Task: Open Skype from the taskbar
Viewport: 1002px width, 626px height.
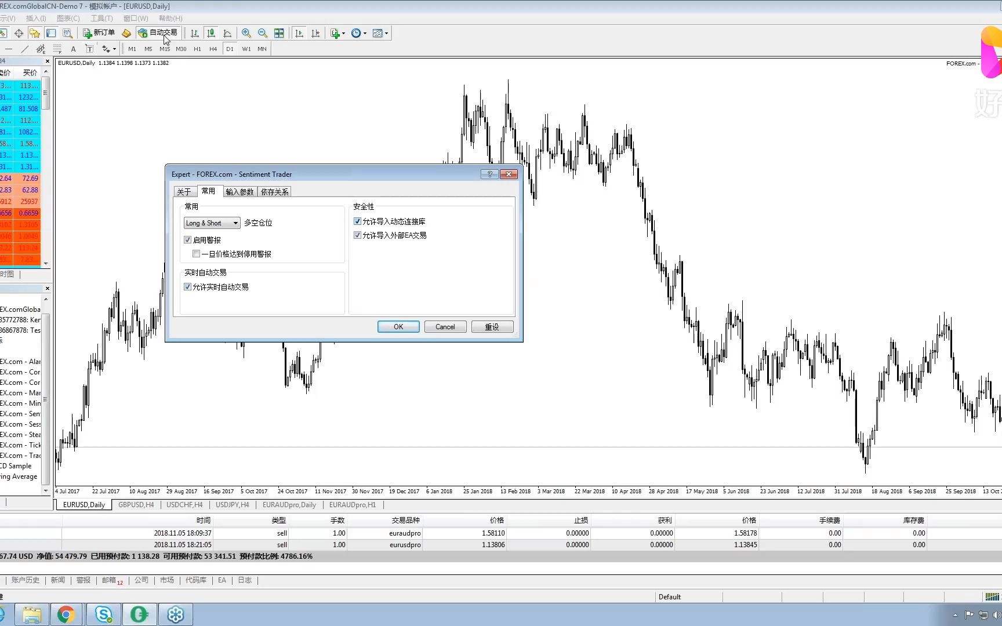Action: 104,614
